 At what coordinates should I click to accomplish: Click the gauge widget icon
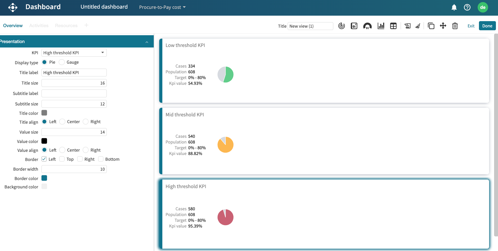coord(367,26)
